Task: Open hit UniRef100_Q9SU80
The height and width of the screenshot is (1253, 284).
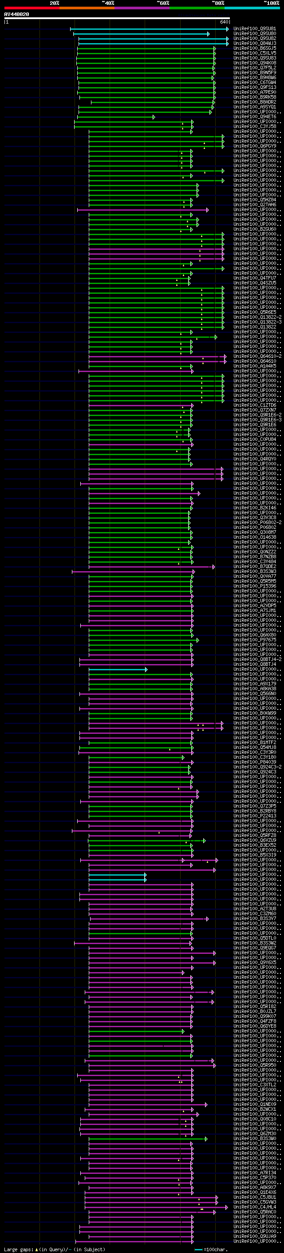Action: (x=255, y=34)
